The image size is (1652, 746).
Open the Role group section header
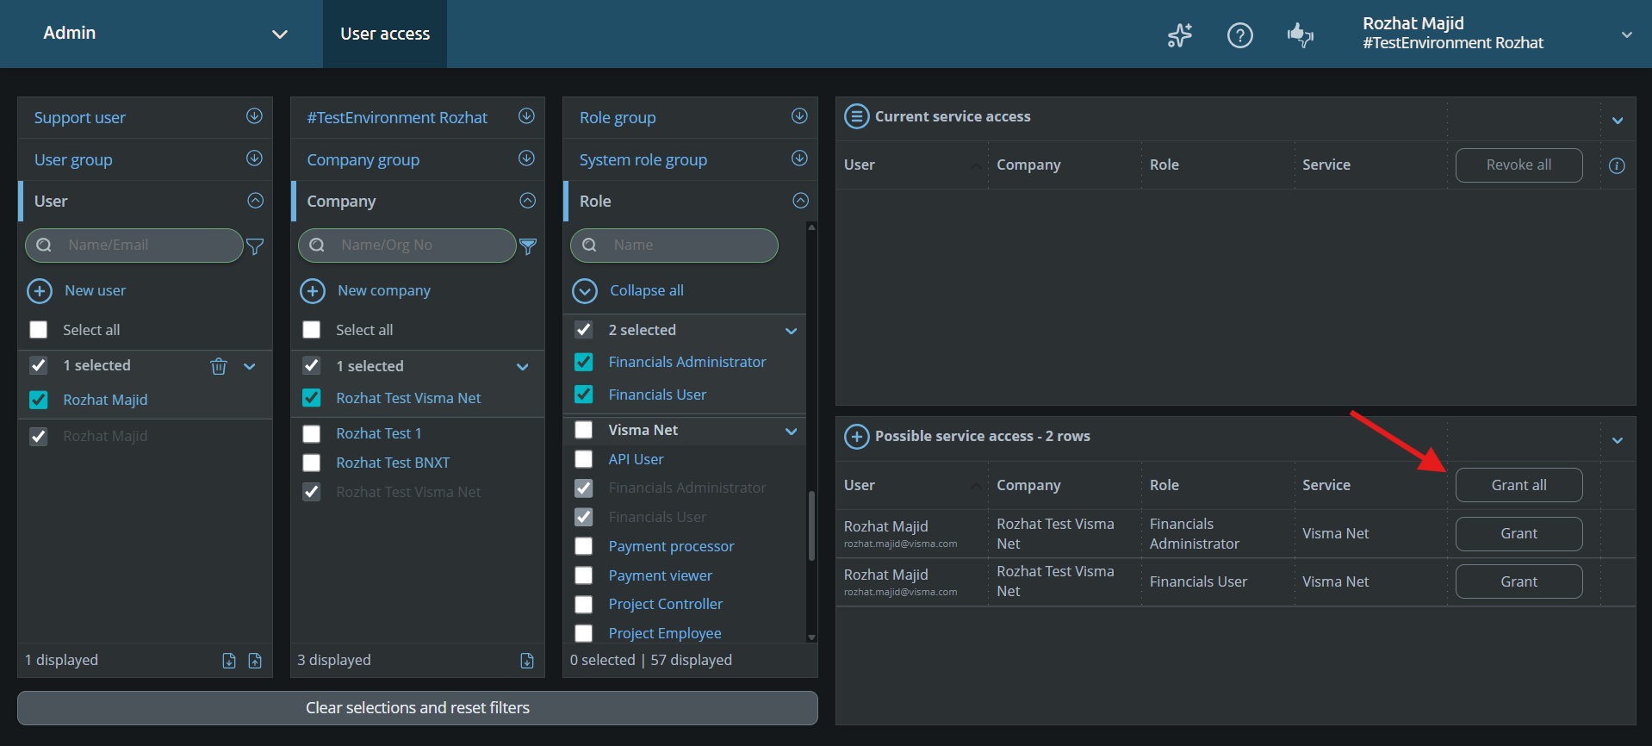691,117
